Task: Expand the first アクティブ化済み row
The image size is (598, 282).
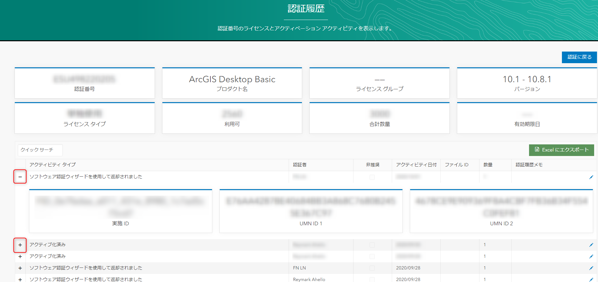Action: pyautogui.click(x=20, y=245)
